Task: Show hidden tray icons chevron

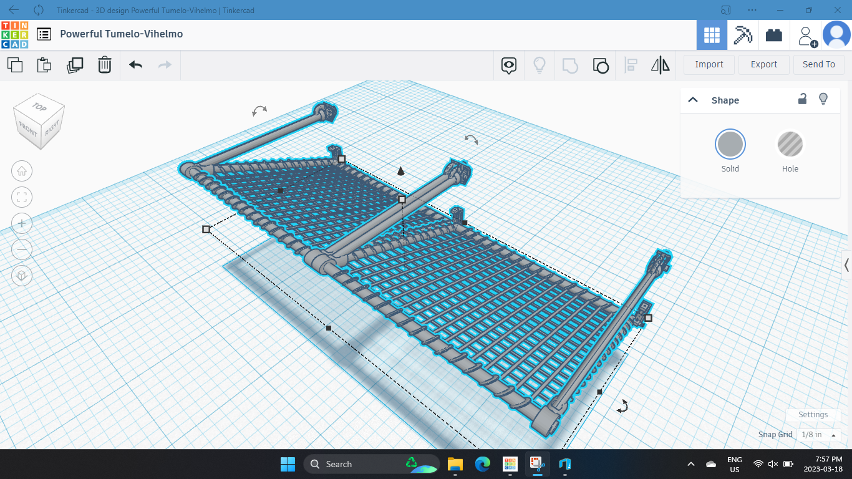Action: [x=690, y=464]
